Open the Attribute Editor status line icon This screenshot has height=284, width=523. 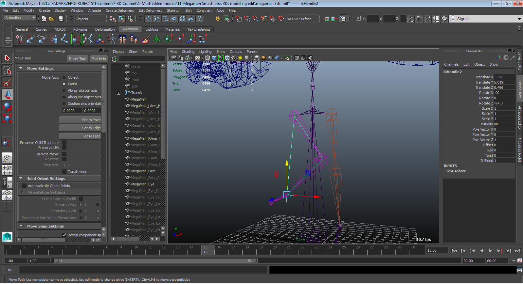[419, 19]
